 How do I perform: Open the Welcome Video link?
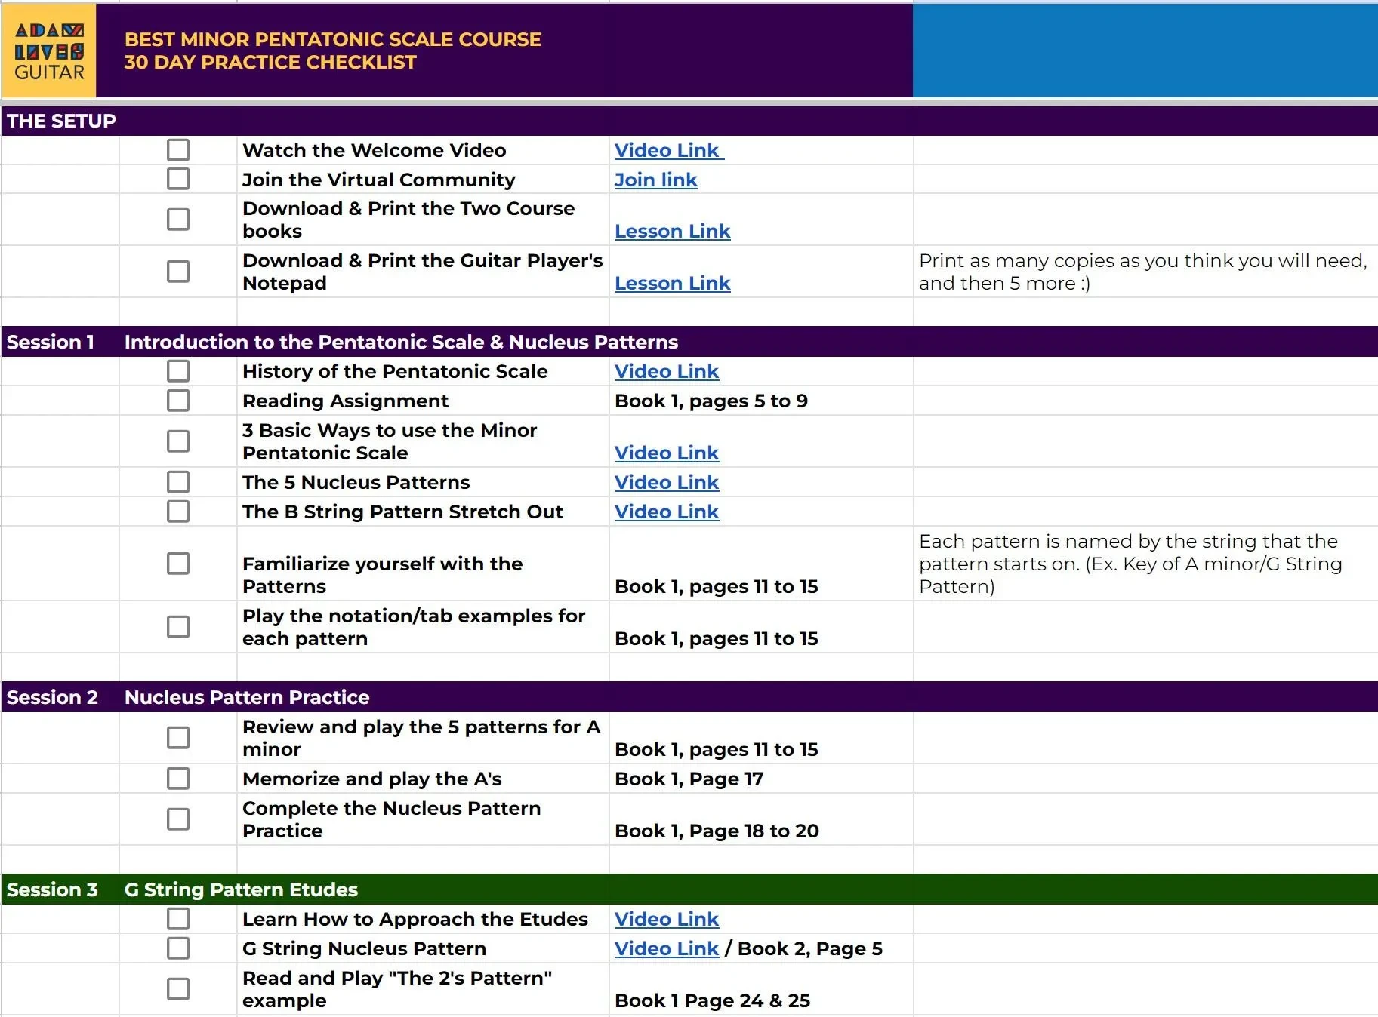(669, 150)
